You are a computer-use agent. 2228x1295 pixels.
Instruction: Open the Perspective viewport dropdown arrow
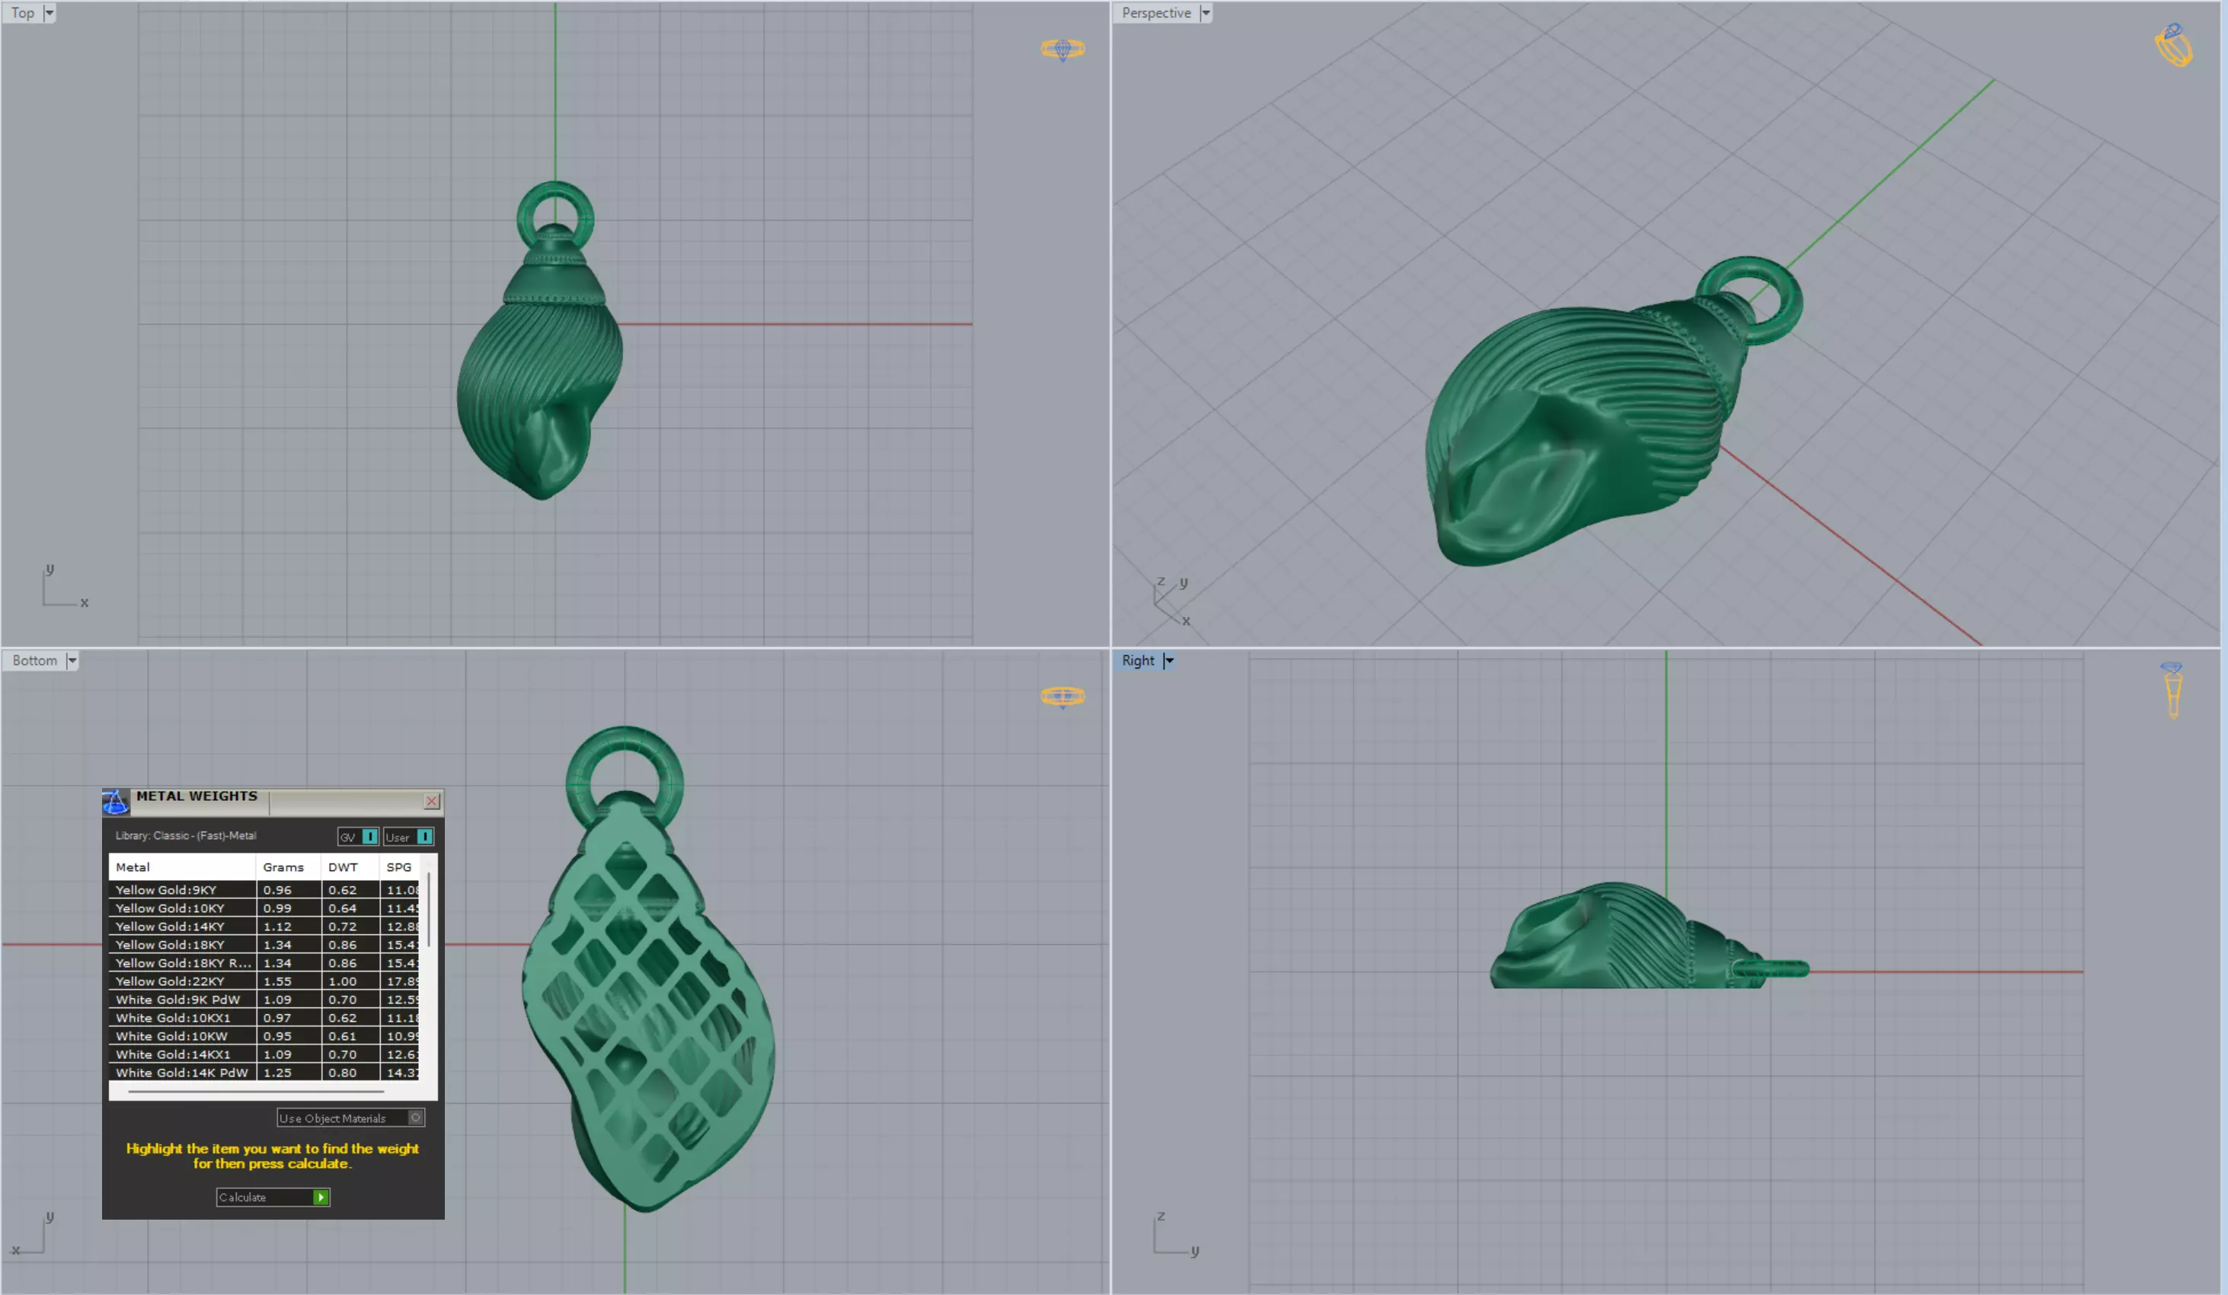pos(1205,13)
